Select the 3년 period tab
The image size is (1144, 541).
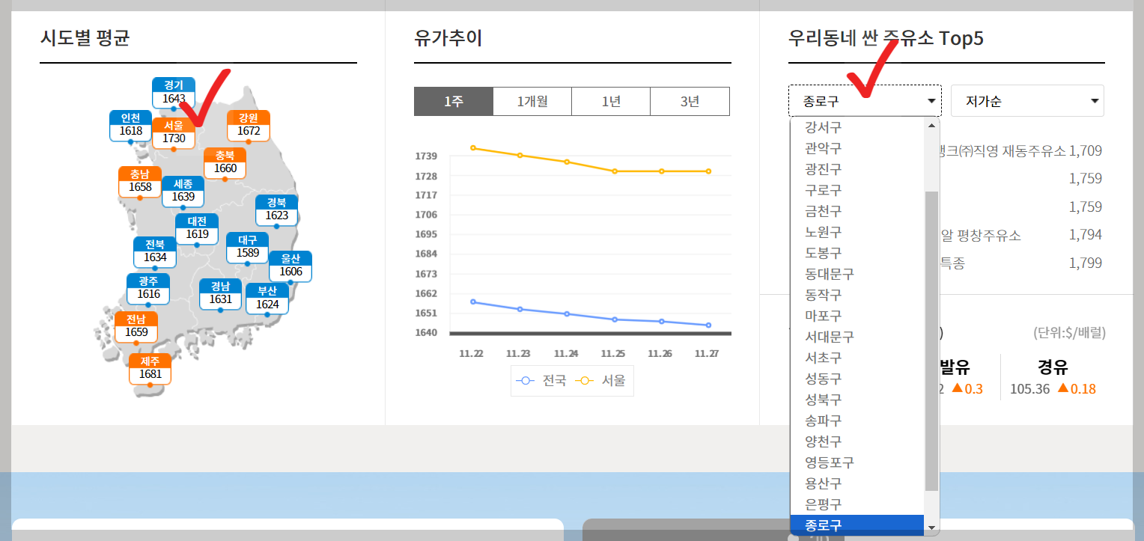point(690,101)
